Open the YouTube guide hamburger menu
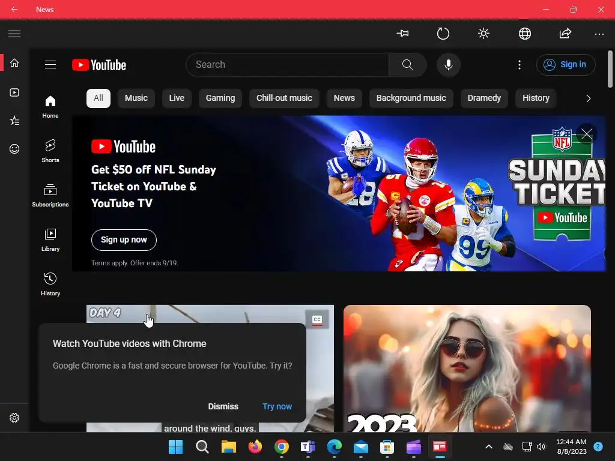 click(x=50, y=65)
